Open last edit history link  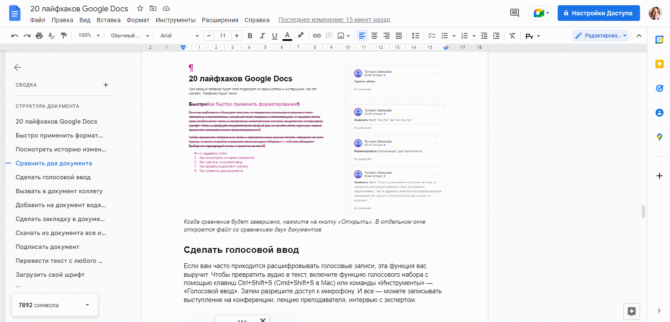334,20
